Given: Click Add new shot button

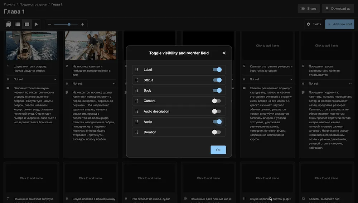Looking at the screenshot, I should 339,24.
